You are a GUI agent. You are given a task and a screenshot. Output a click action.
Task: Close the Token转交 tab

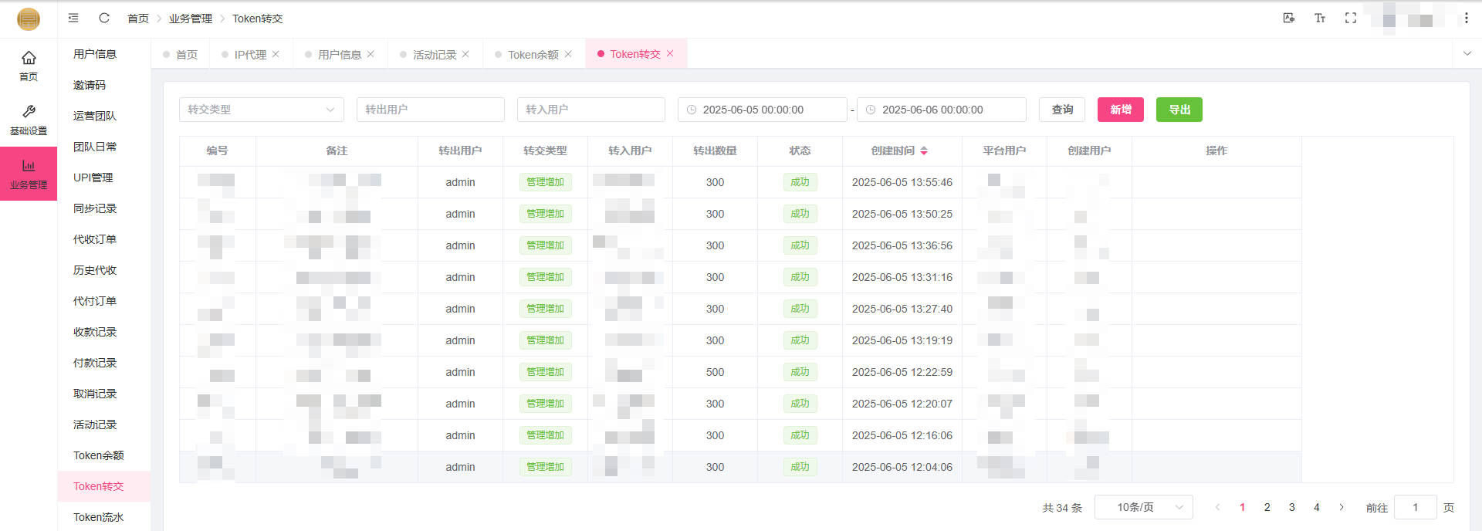670,54
